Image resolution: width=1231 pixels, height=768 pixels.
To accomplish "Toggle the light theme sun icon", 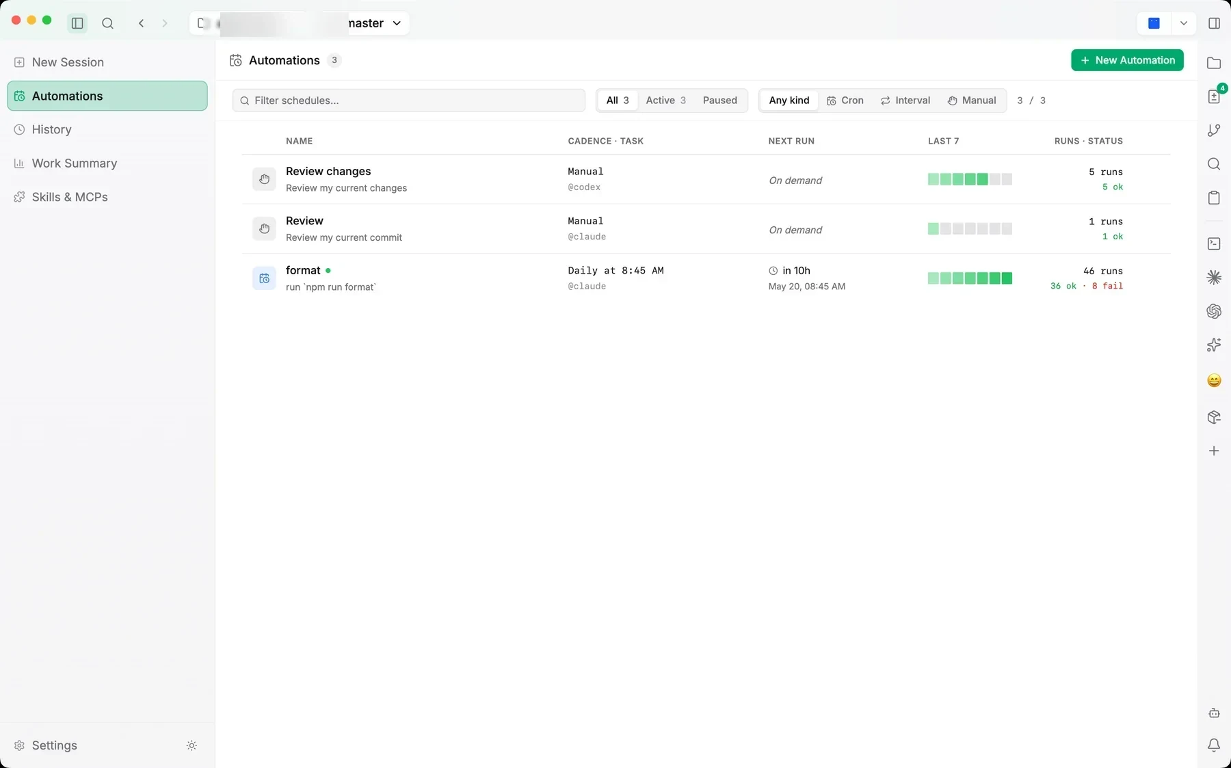I will click(x=191, y=745).
